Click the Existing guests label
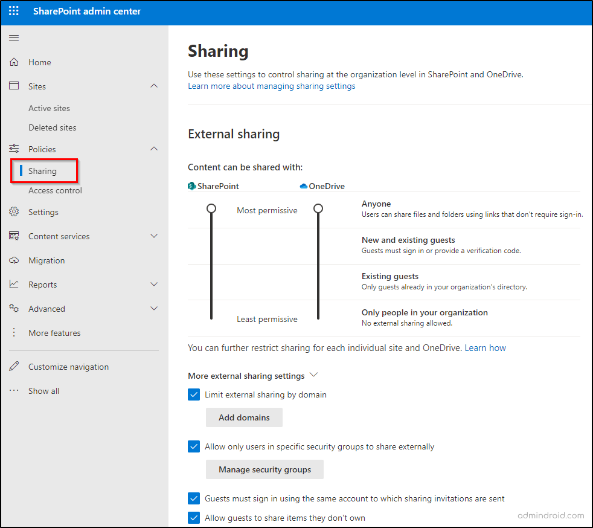Image resolution: width=593 pixels, height=528 pixels. point(390,277)
